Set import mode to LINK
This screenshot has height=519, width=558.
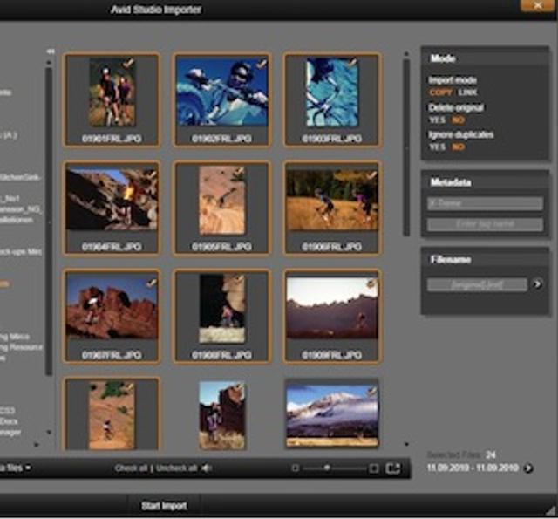click(467, 92)
